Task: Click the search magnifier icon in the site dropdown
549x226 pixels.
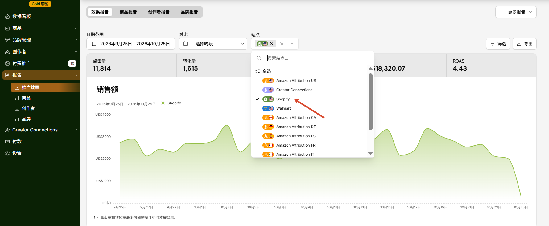Action: (x=259, y=58)
